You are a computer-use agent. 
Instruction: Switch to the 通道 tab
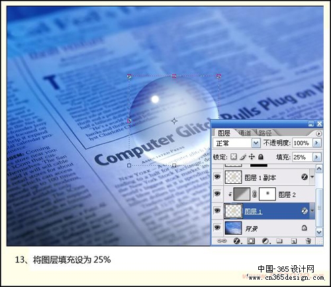pos(245,133)
